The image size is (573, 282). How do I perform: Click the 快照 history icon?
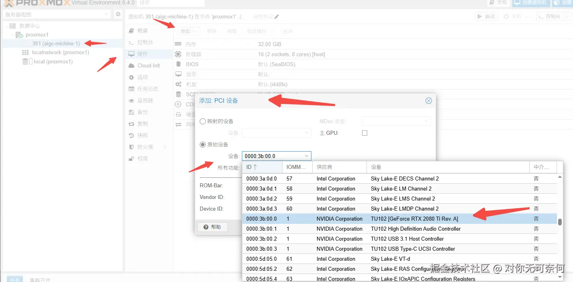pyautogui.click(x=131, y=135)
